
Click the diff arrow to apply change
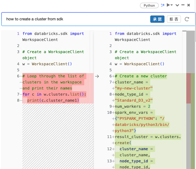tap(97, 76)
